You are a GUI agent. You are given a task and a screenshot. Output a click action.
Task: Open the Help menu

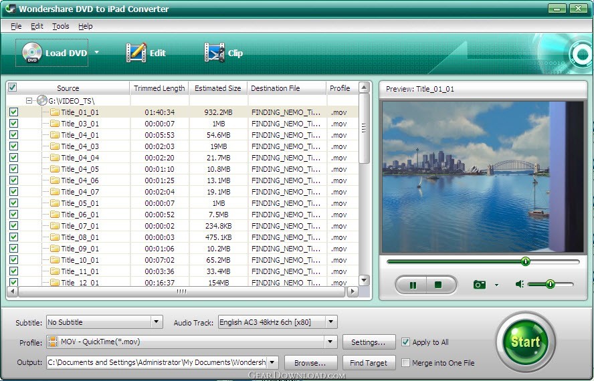tap(85, 26)
